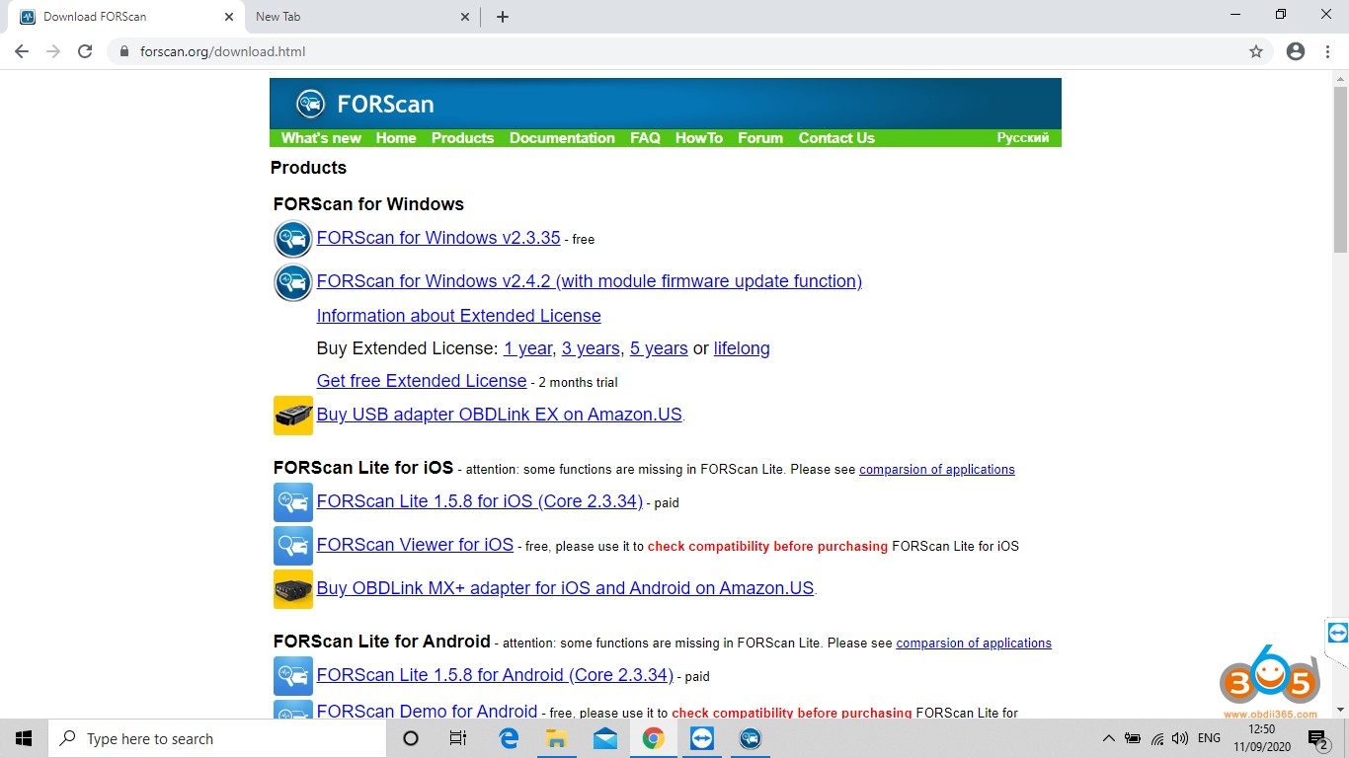Close the Download FORScan tab
The image size is (1349, 758).
(228, 17)
